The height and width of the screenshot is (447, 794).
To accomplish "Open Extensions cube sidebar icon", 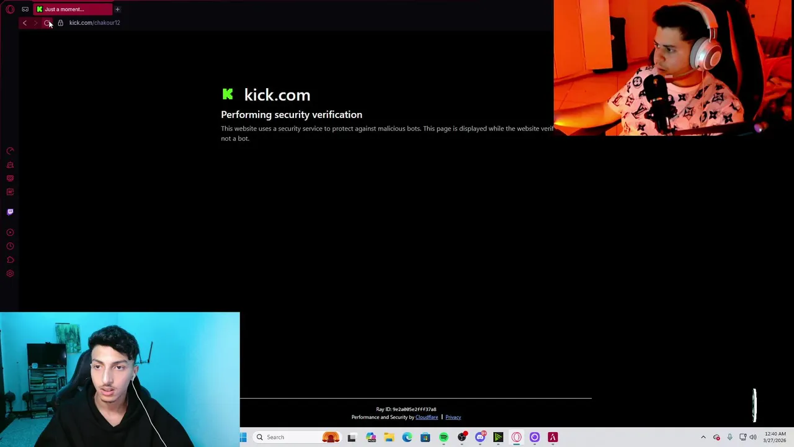I will tap(10, 260).
